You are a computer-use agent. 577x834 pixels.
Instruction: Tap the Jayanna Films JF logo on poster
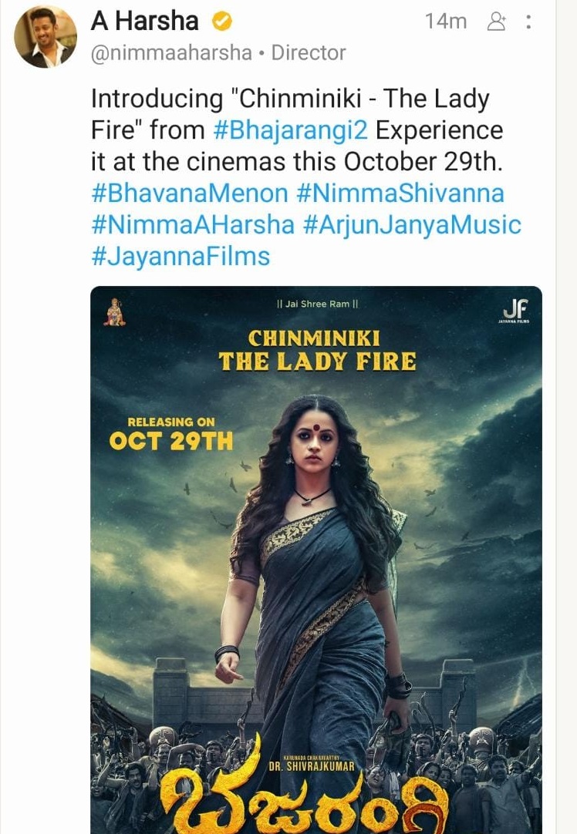point(515,311)
